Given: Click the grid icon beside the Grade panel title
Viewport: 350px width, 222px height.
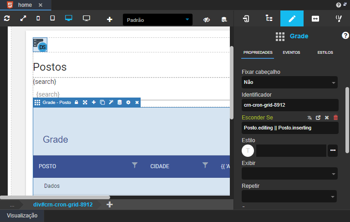Looking at the screenshot, I should point(280,36).
